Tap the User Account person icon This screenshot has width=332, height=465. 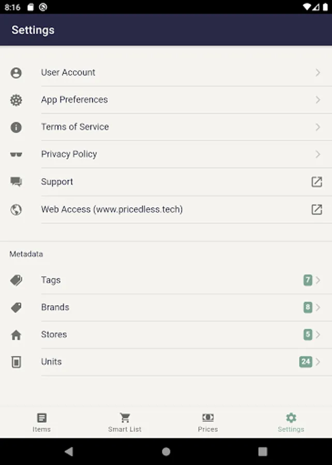(x=16, y=73)
